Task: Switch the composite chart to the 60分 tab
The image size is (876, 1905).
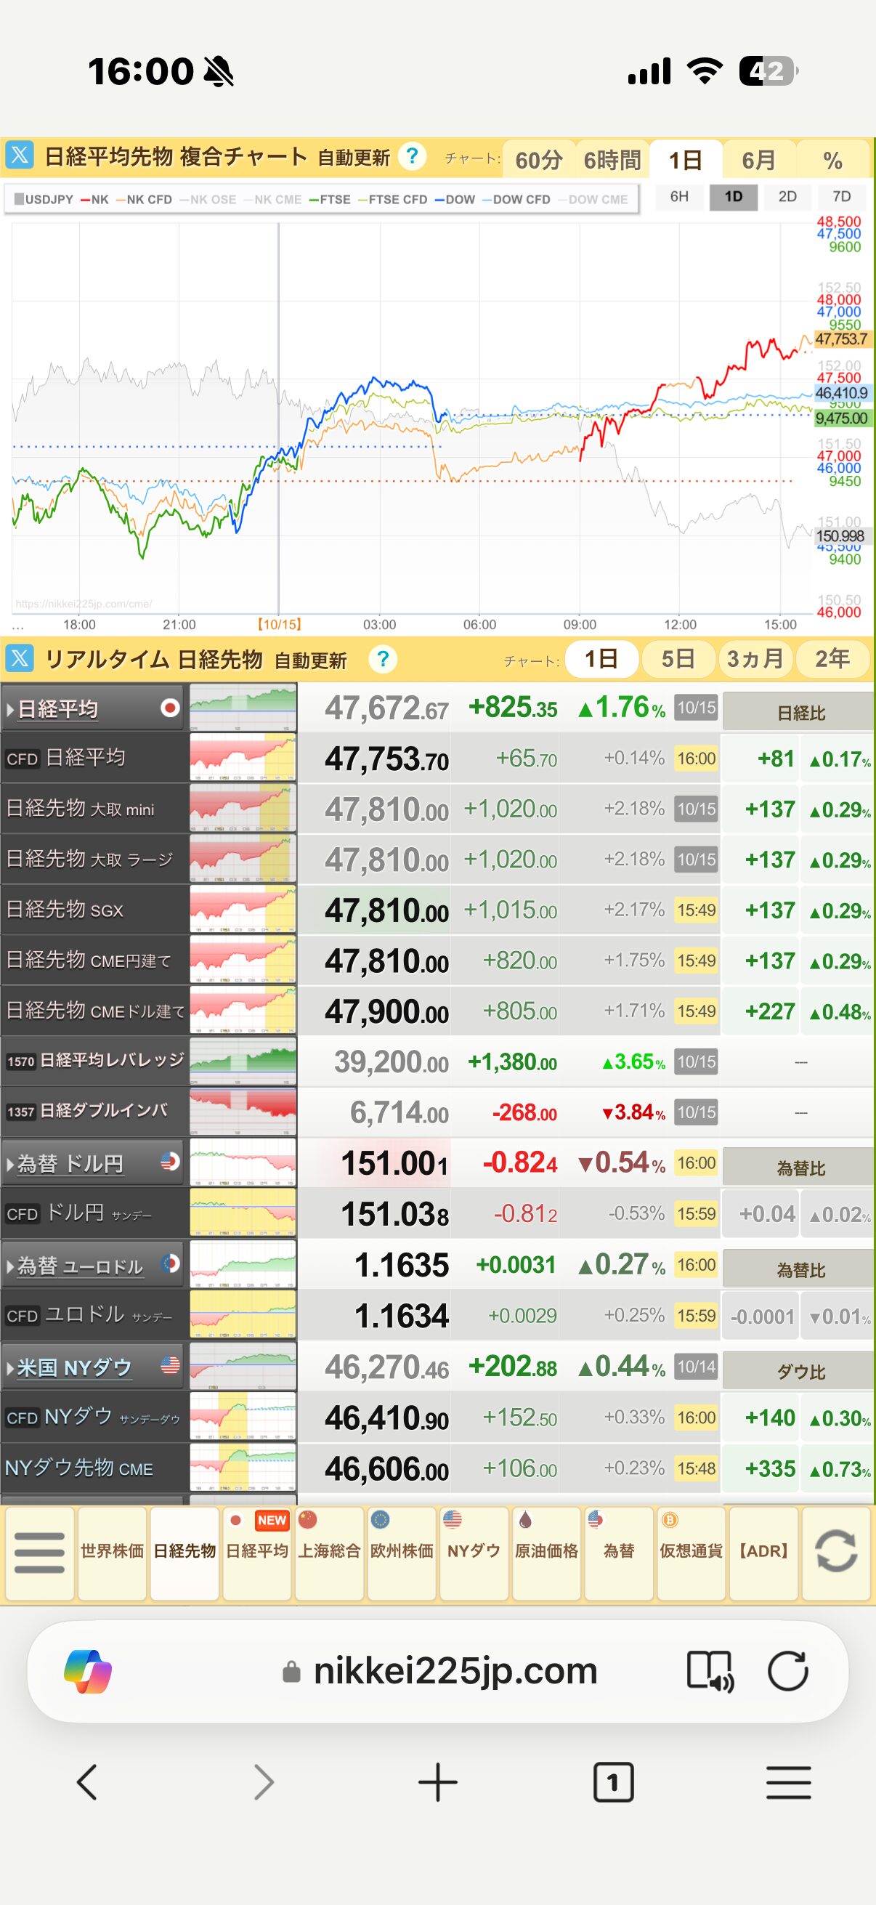Action: 538,161
